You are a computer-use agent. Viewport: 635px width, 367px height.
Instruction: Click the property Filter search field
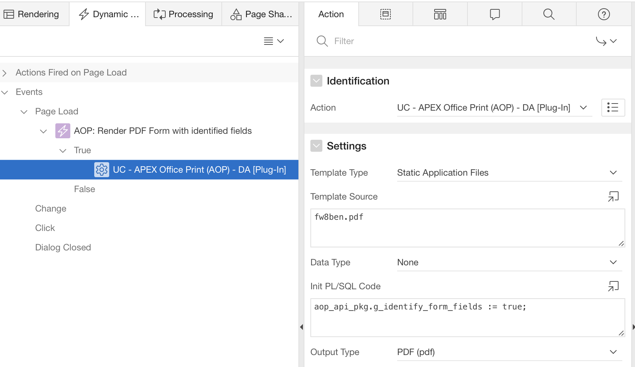(449, 41)
